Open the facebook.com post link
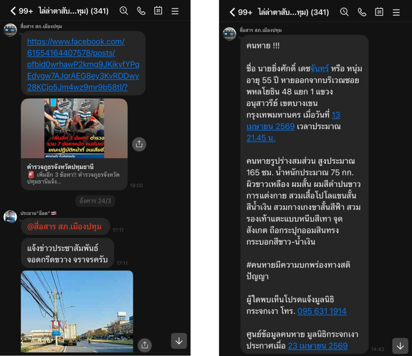 click(83, 64)
